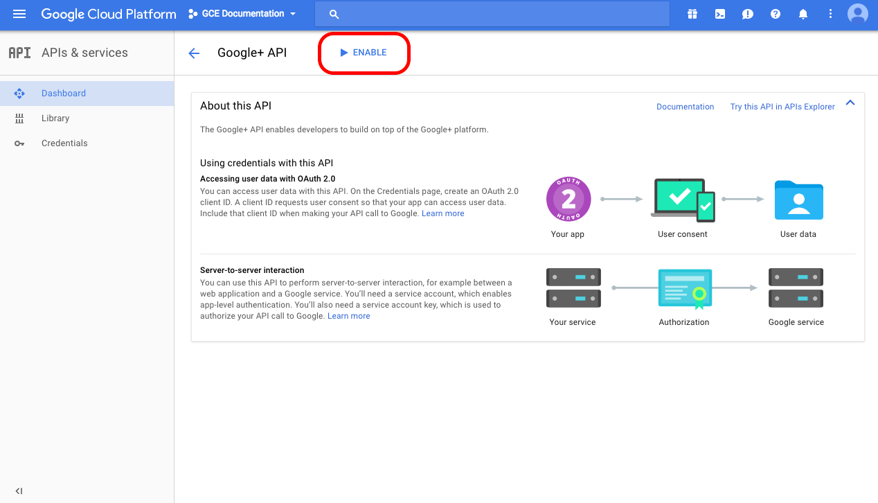
Task: Open the feedback alert icon
Action: coord(748,14)
